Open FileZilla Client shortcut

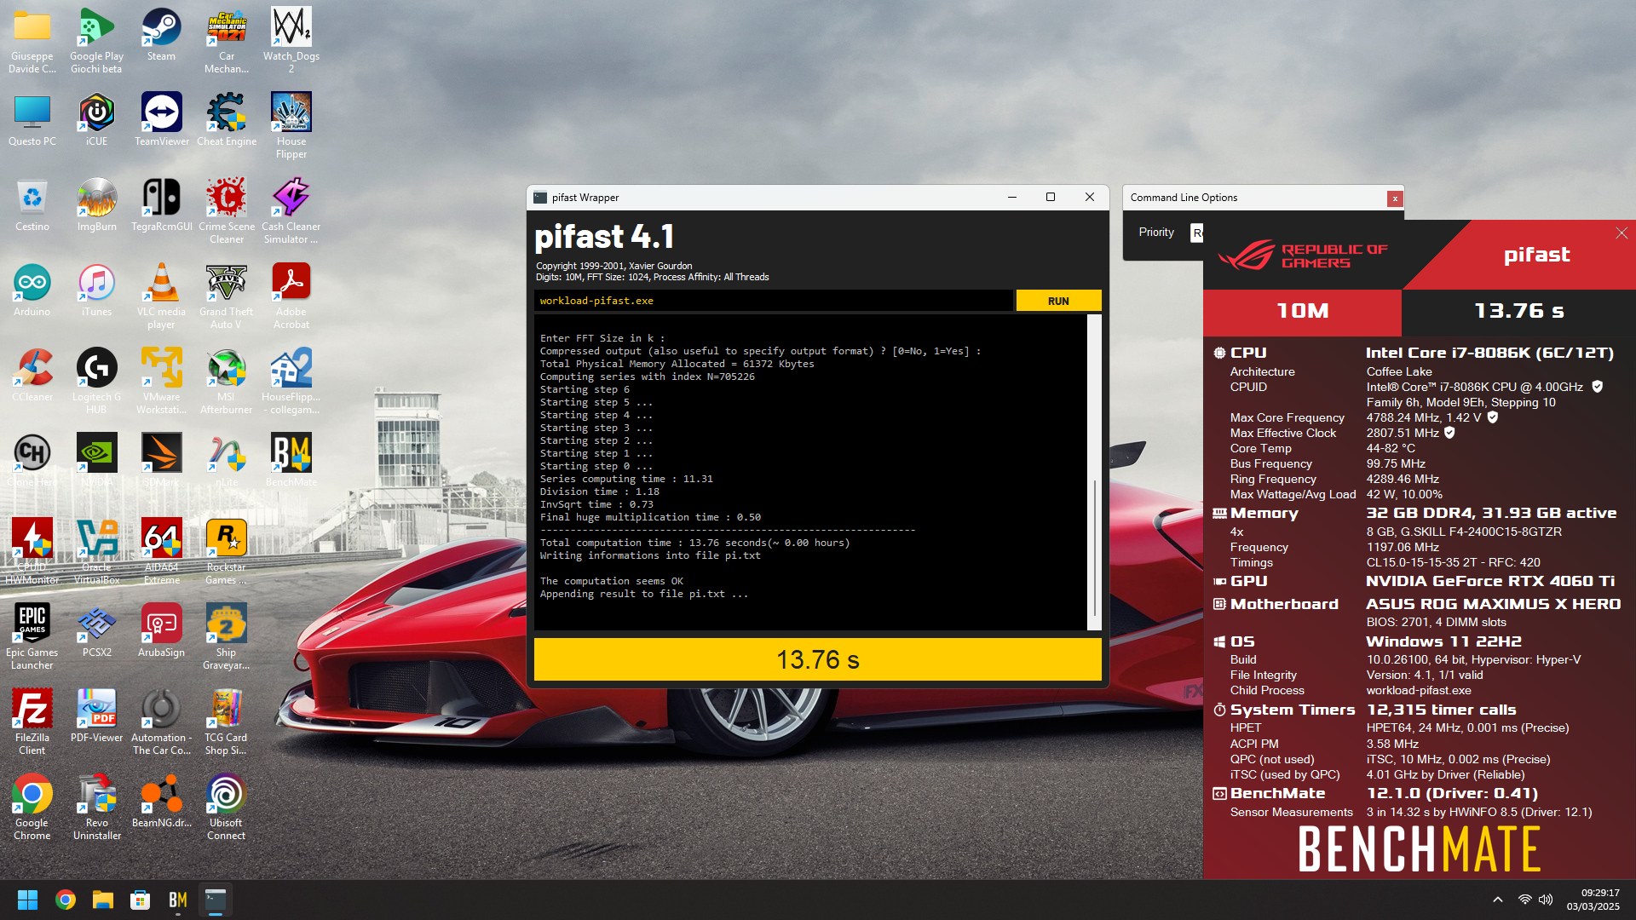click(32, 722)
